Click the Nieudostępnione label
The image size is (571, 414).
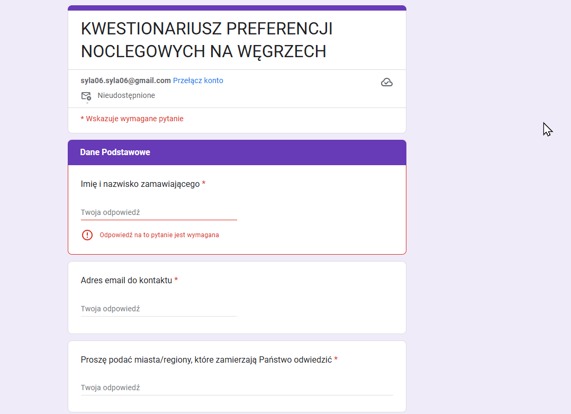(126, 95)
